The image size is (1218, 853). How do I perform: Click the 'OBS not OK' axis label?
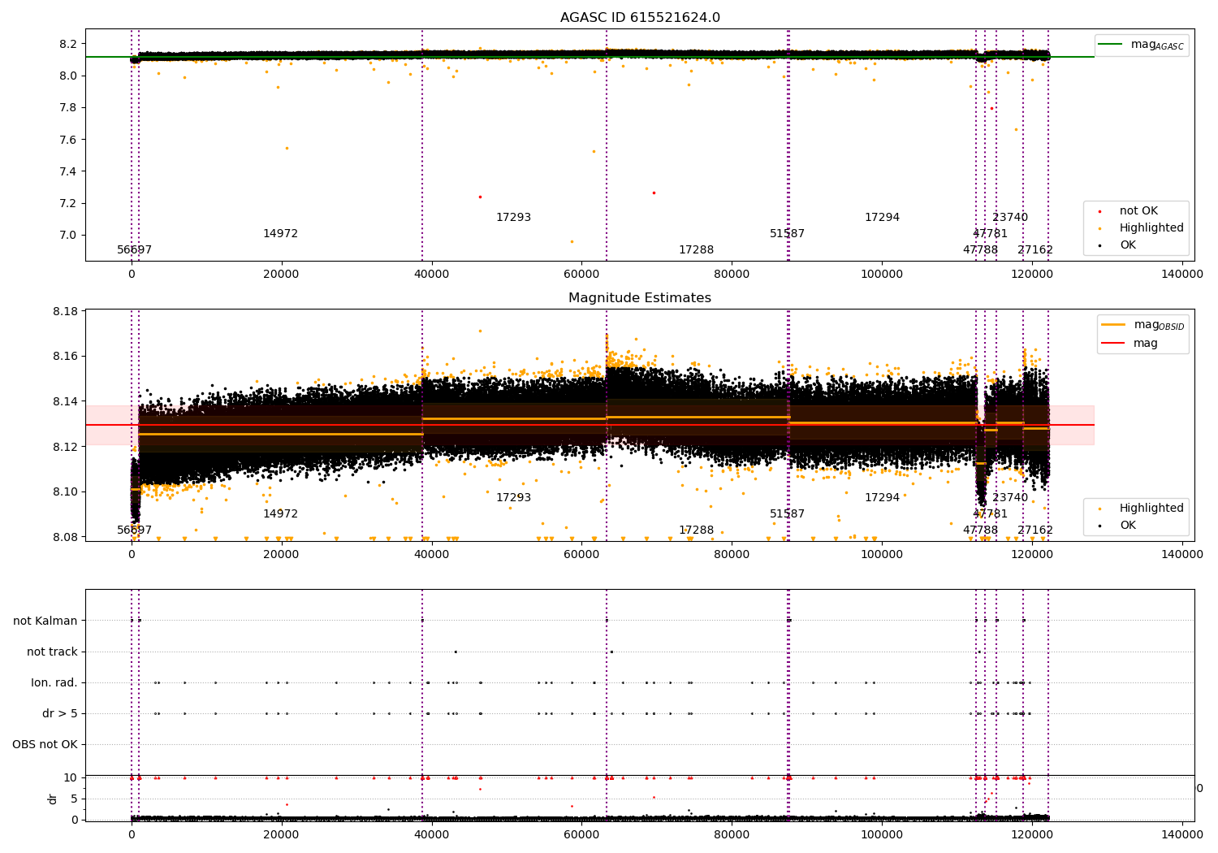(45, 745)
